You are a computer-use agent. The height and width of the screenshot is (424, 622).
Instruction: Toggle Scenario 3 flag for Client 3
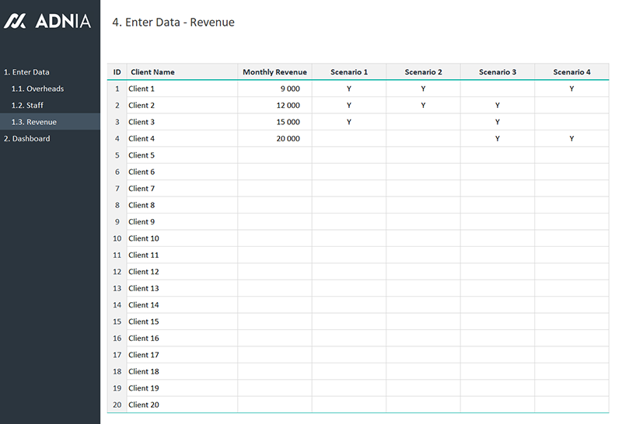(x=498, y=122)
